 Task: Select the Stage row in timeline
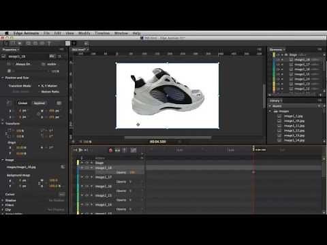(x=99, y=163)
